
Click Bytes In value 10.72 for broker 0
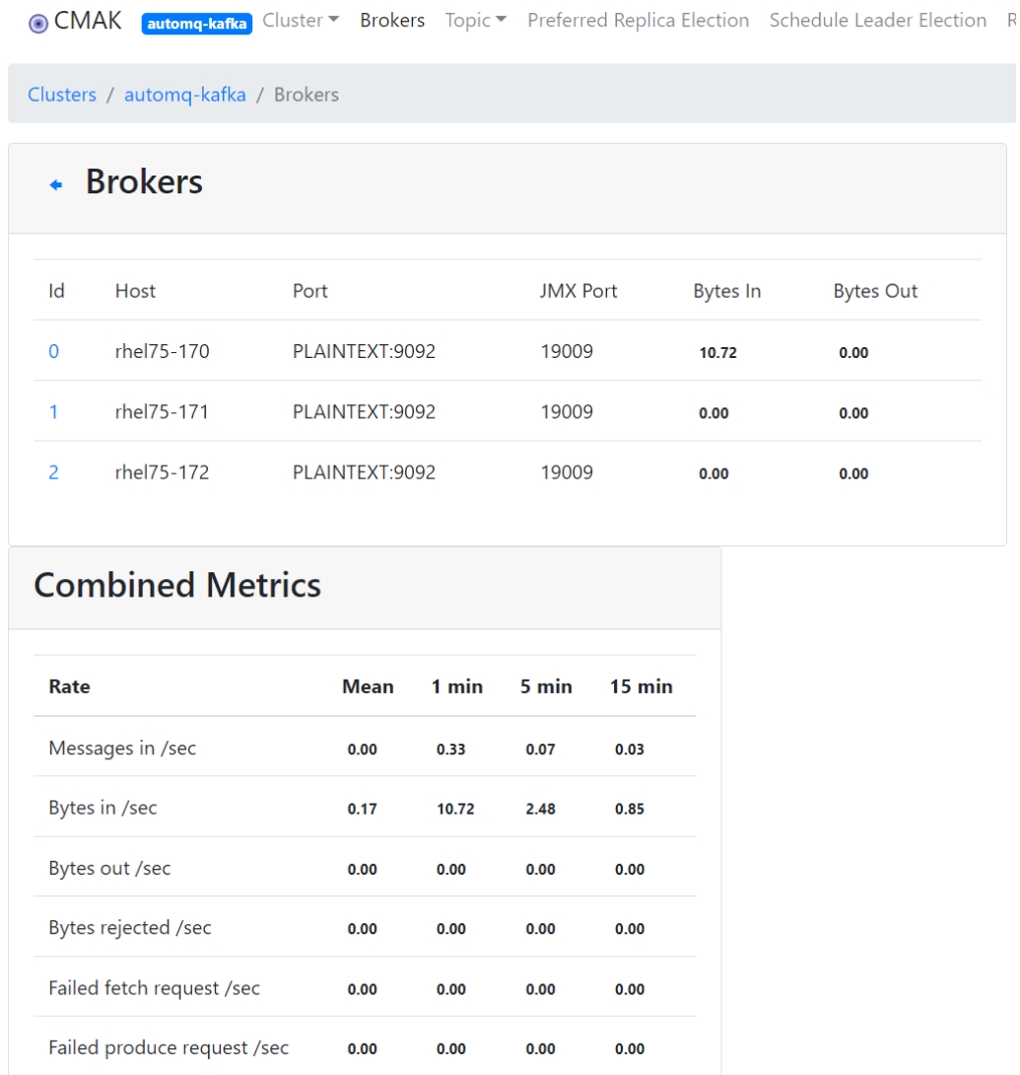(717, 353)
